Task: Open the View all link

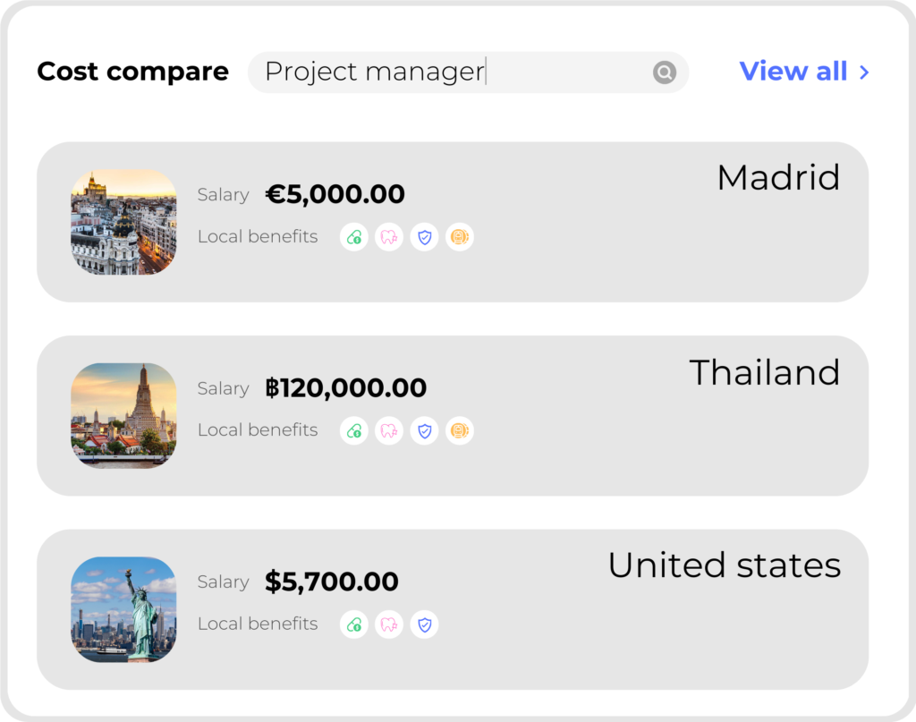Action: [793, 72]
